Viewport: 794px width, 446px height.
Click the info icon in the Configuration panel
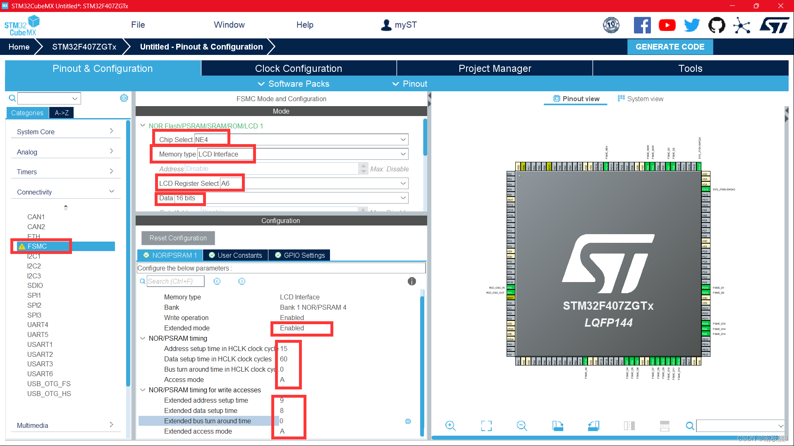[411, 281]
